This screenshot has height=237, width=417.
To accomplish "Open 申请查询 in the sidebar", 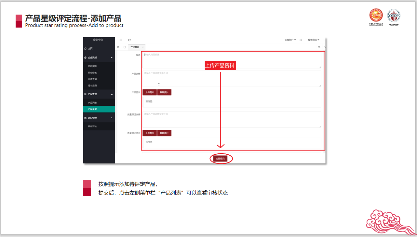I will tap(99, 79).
